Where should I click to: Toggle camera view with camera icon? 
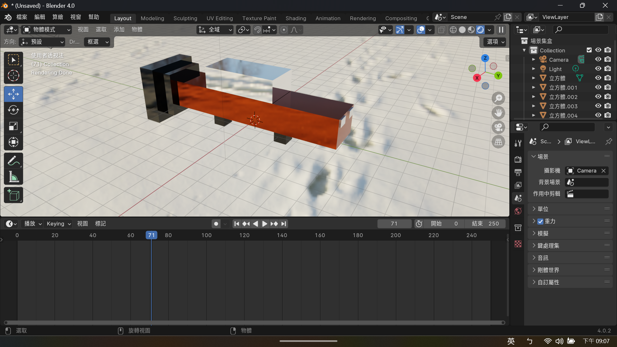[498, 127]
